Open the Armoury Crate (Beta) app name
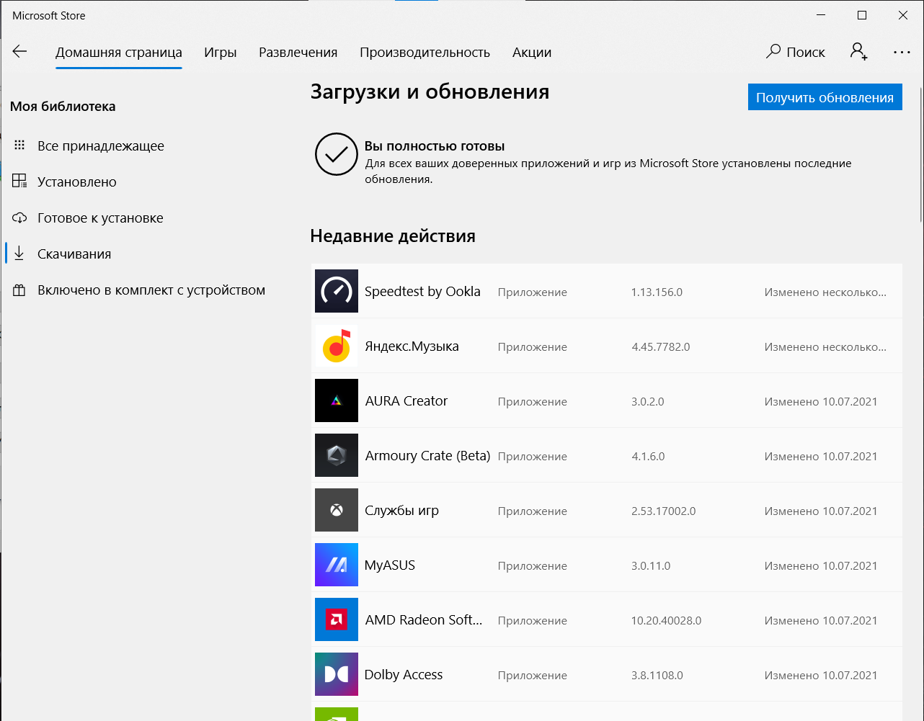Screen dimensions: 924x721 427,455
